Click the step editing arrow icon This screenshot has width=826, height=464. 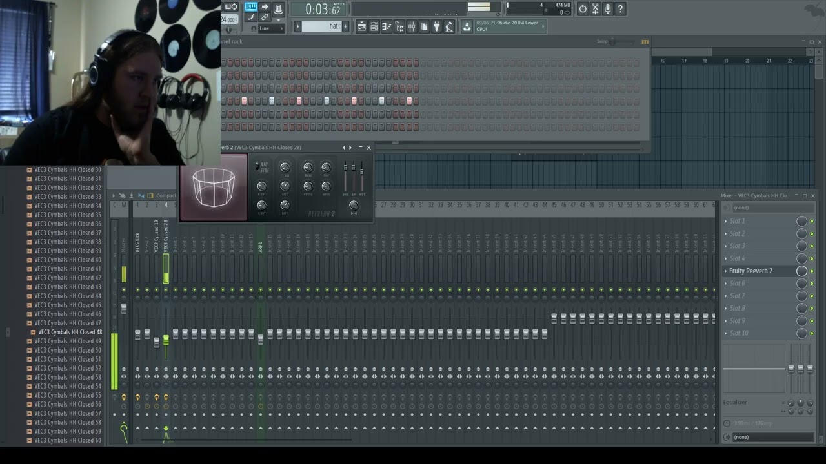(265, 6)
